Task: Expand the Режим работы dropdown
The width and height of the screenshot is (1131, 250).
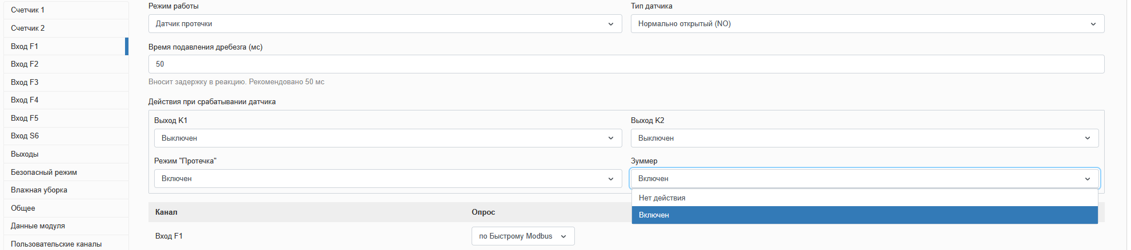Action: click(x=385, y=24)
